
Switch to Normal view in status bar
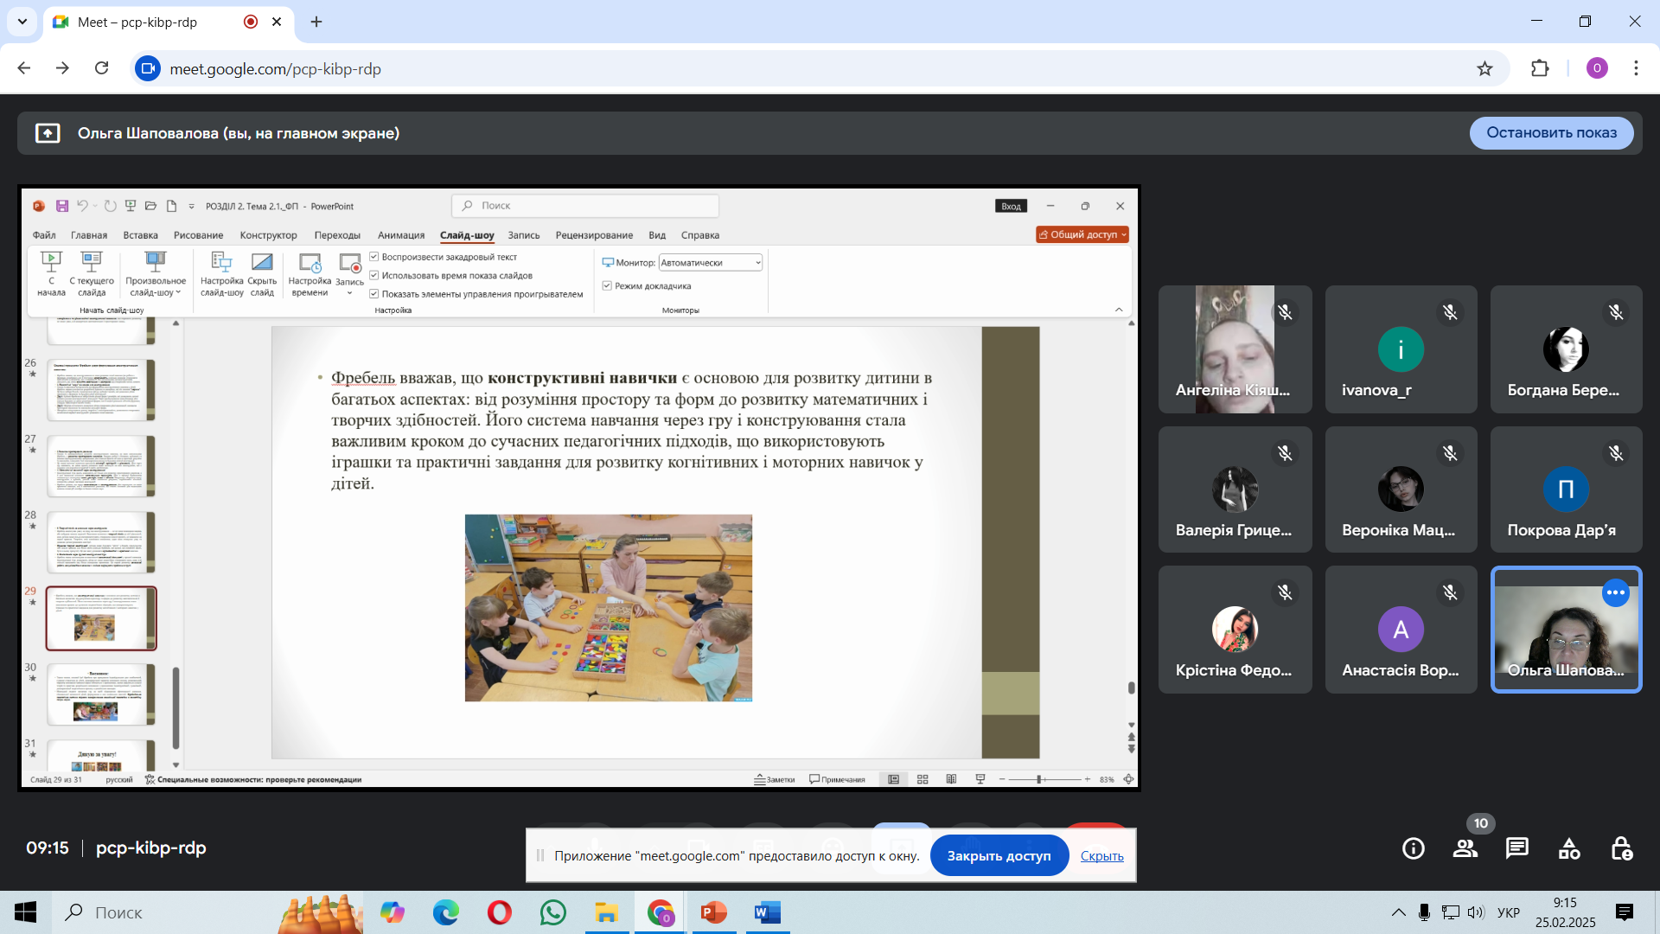894,779
